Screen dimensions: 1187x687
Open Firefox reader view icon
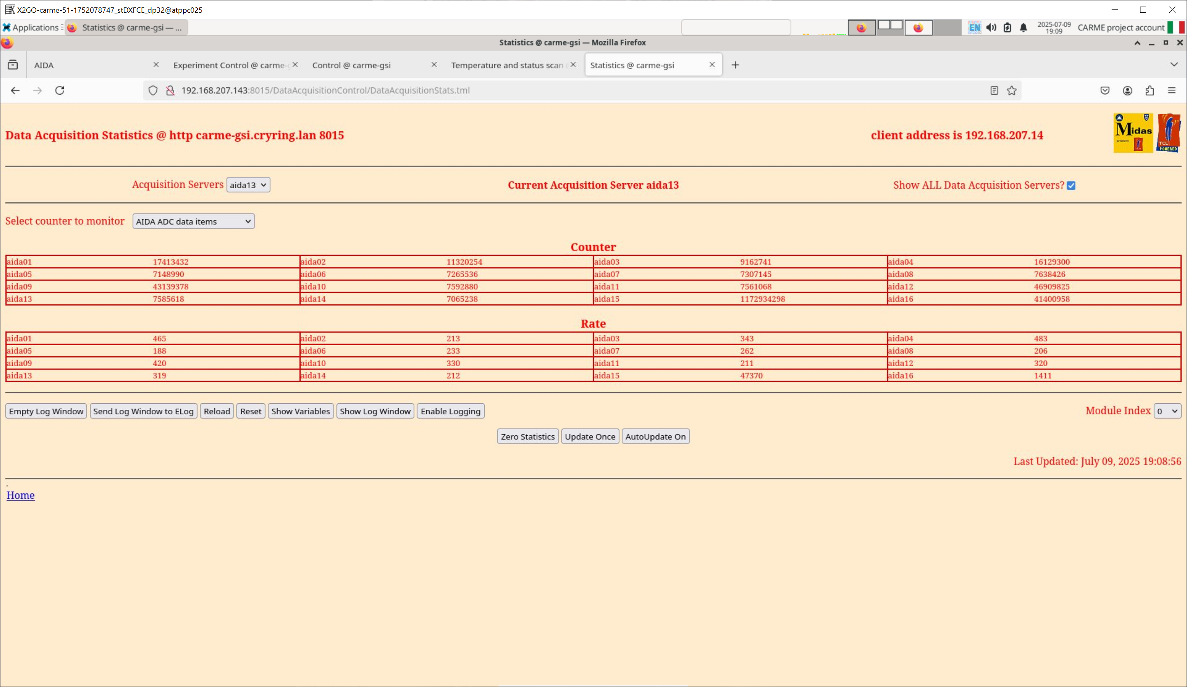tap(994, 91)
